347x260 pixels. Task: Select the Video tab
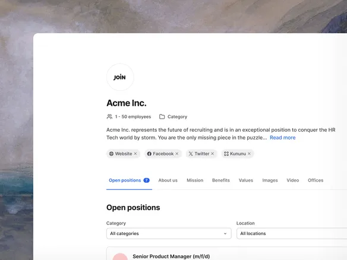(293, 180)
